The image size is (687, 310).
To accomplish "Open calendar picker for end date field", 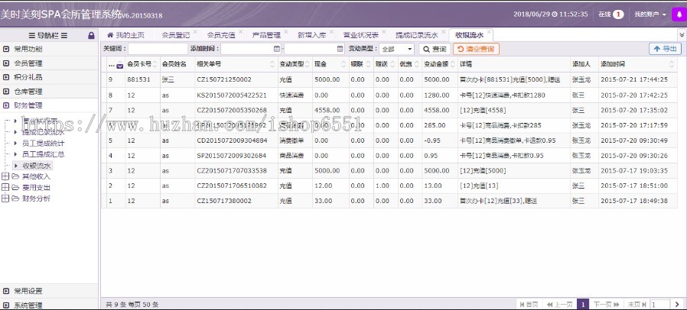I will click(x=340, y=49).
